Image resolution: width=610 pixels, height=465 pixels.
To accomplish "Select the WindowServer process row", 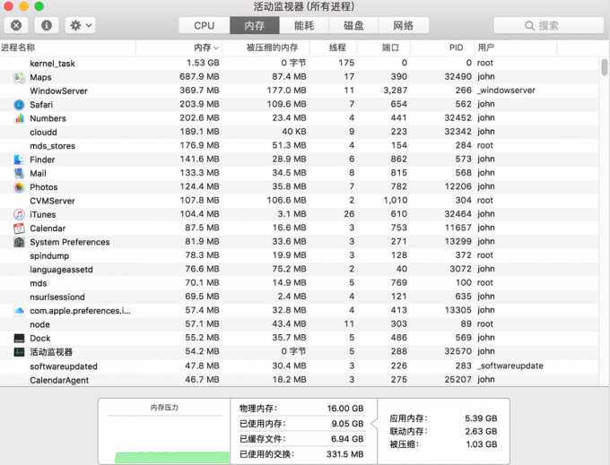I will (299, 90).
